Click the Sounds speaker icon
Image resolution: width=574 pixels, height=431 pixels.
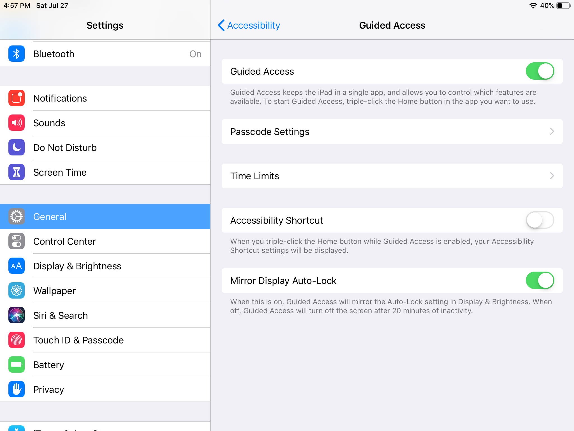point(17,123)
